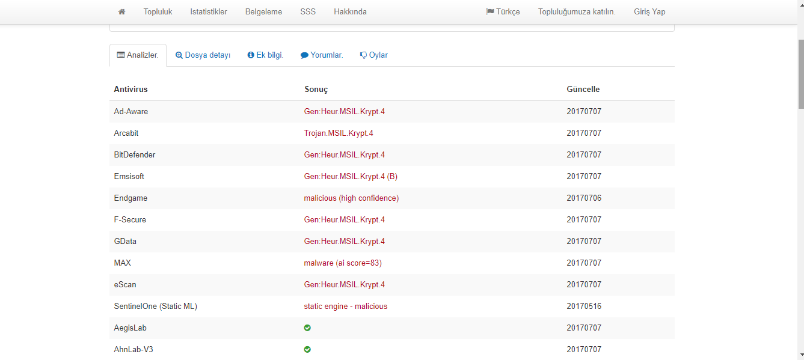Select AhnLab-V3 antivirus name
804x360 pixels.
click(x=133, y=350)
